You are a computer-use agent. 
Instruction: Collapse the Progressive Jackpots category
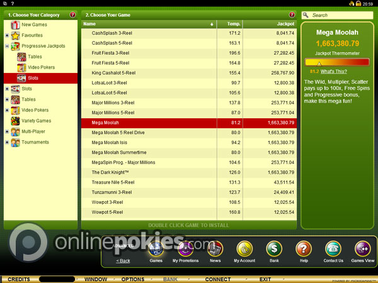click(7, 46)
